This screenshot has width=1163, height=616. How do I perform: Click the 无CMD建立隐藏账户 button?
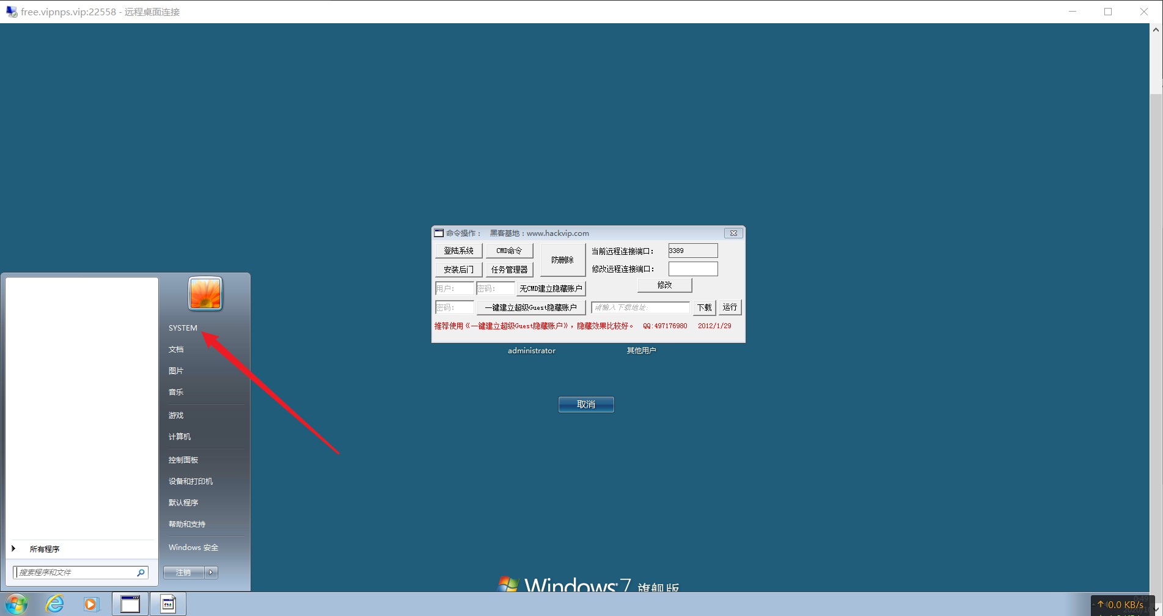coord(551,288)
